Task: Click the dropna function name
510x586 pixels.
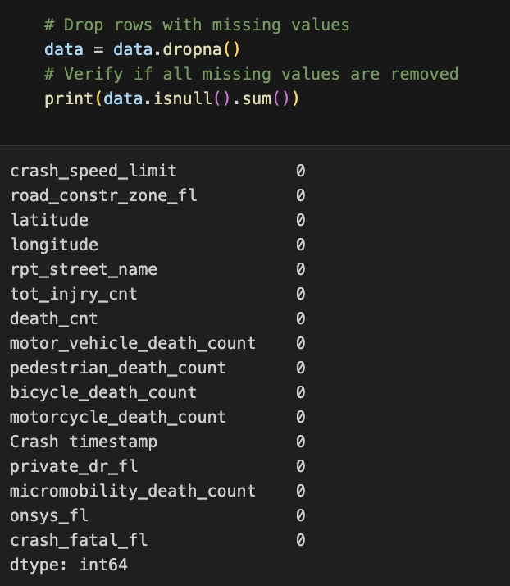Action: (193, 50)
